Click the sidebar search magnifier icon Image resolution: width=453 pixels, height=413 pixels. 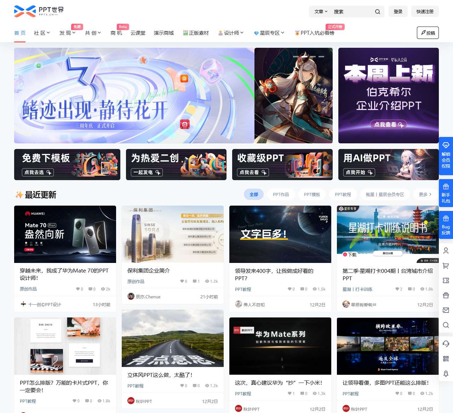[446, 325]
